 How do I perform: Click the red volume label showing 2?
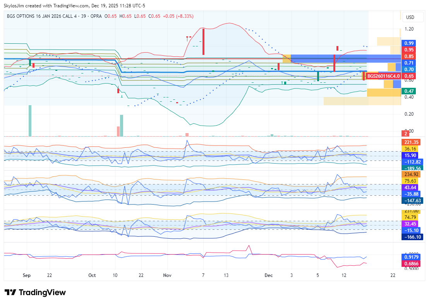coord(406,133)
